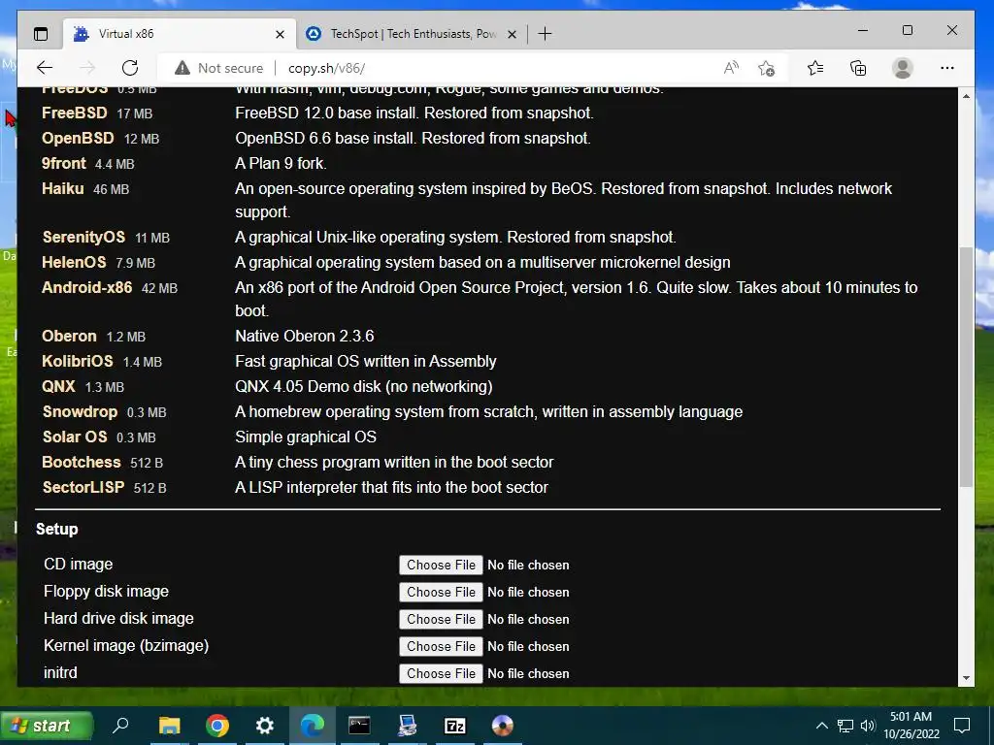Click the Edge icon on taskbar
This screenshot has height=745, width=994.
[313, 726]
